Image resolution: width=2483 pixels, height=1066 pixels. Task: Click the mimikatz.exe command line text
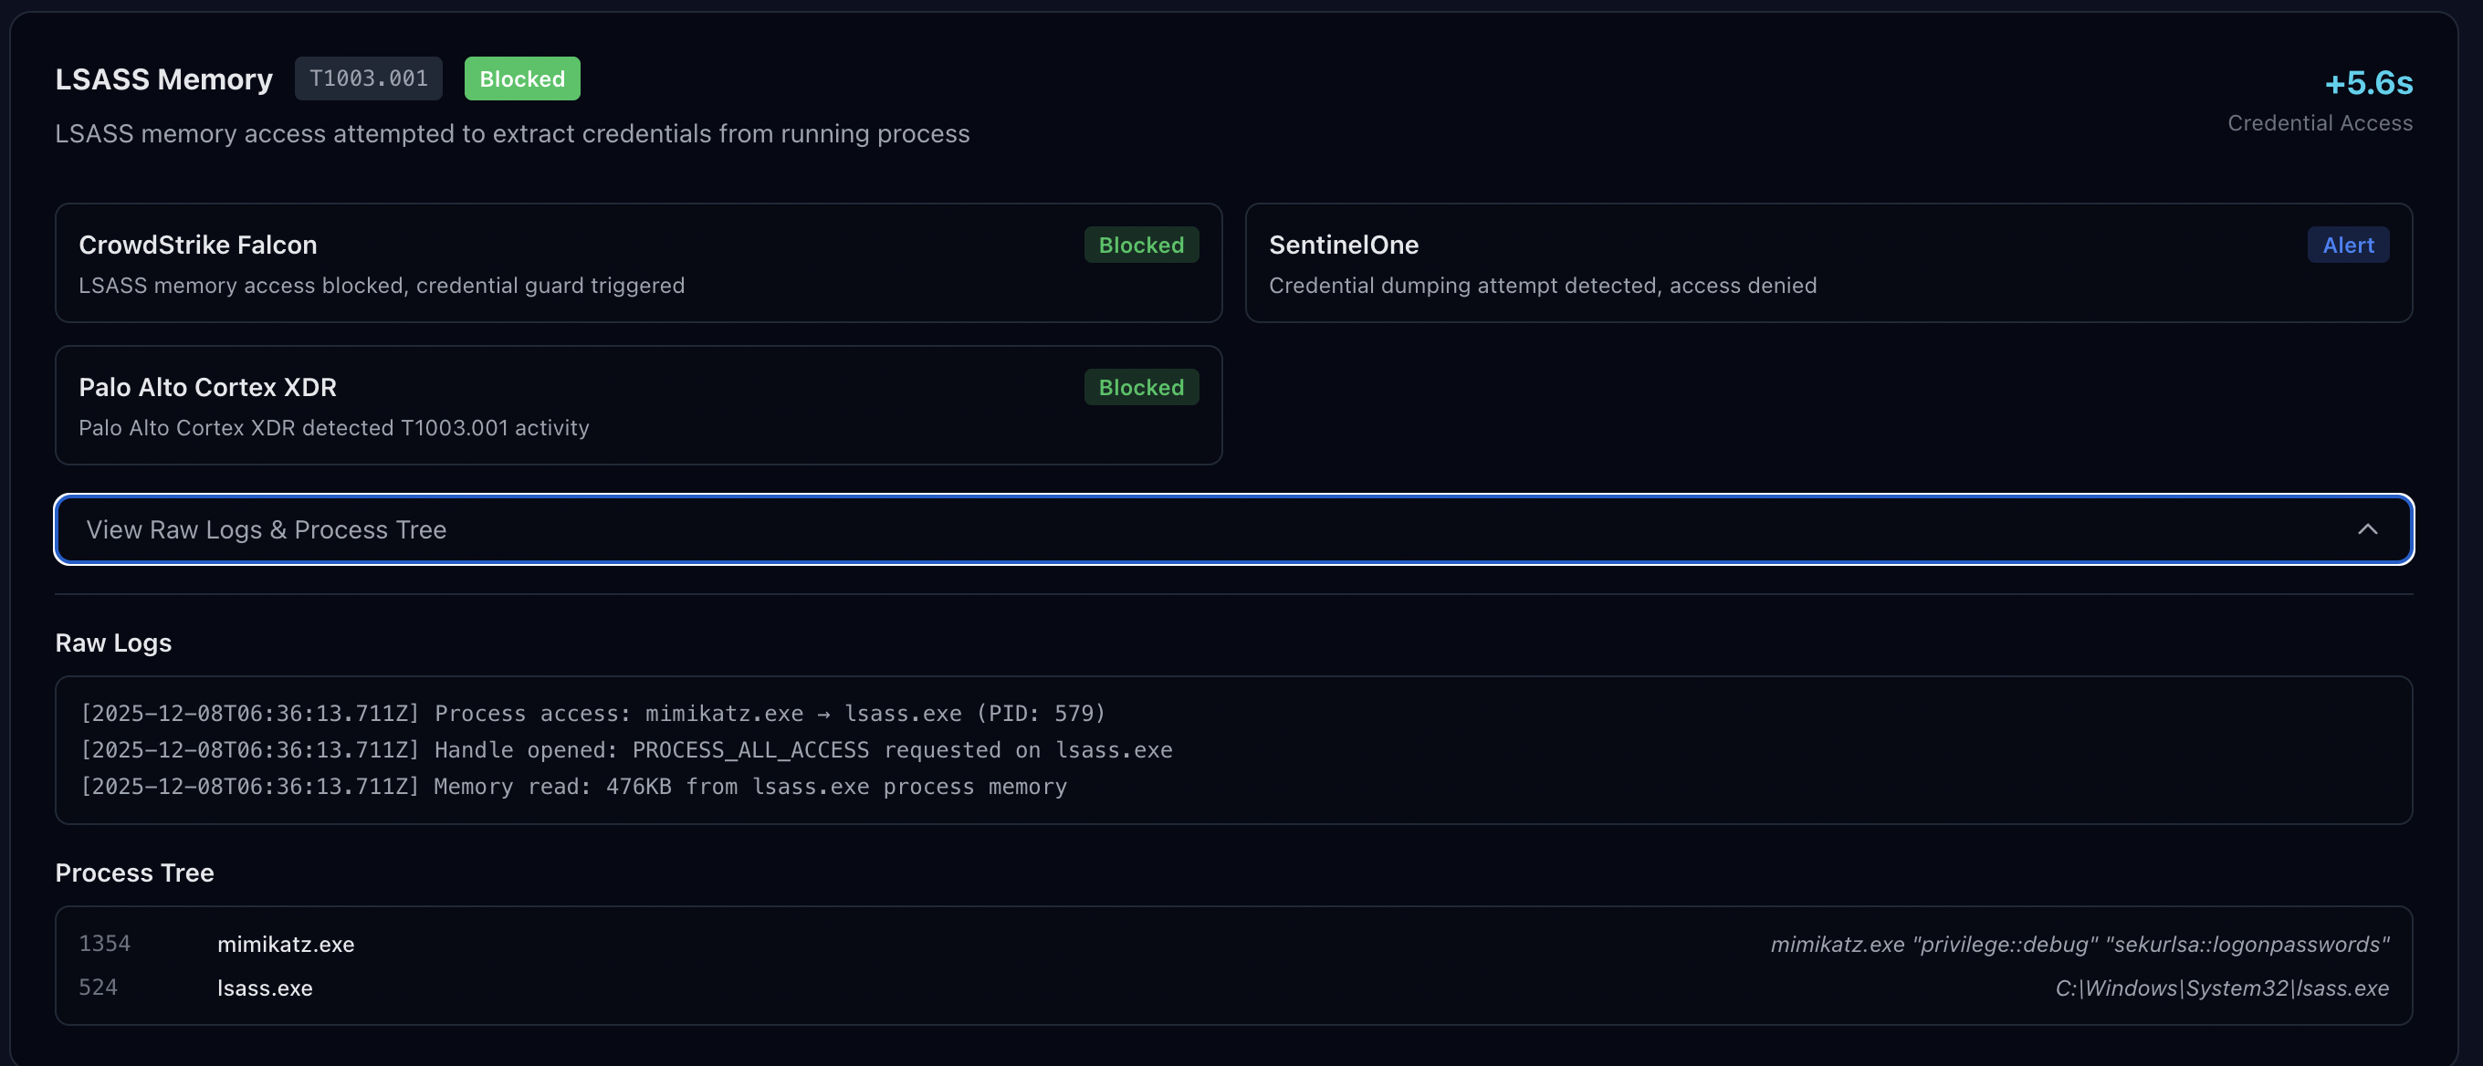2079,945
